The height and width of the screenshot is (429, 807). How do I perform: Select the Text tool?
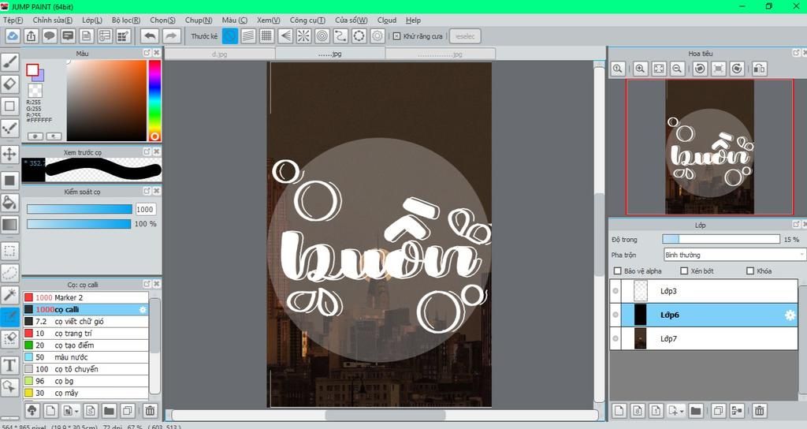(x=9, y=365)
